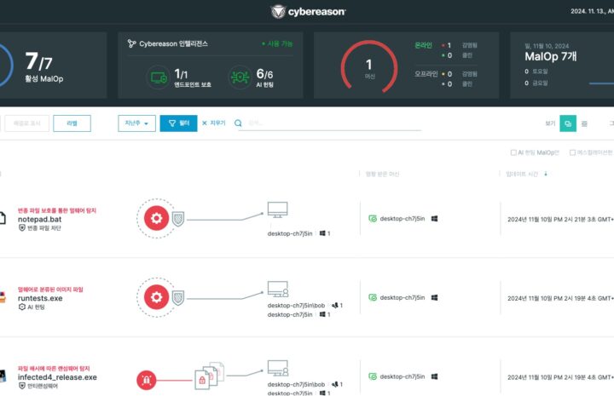Click desktop-ch7j5in\bob user in runtests.exe row
The height and width of the screenshot is (396, 614).
(x=296, y=306)
